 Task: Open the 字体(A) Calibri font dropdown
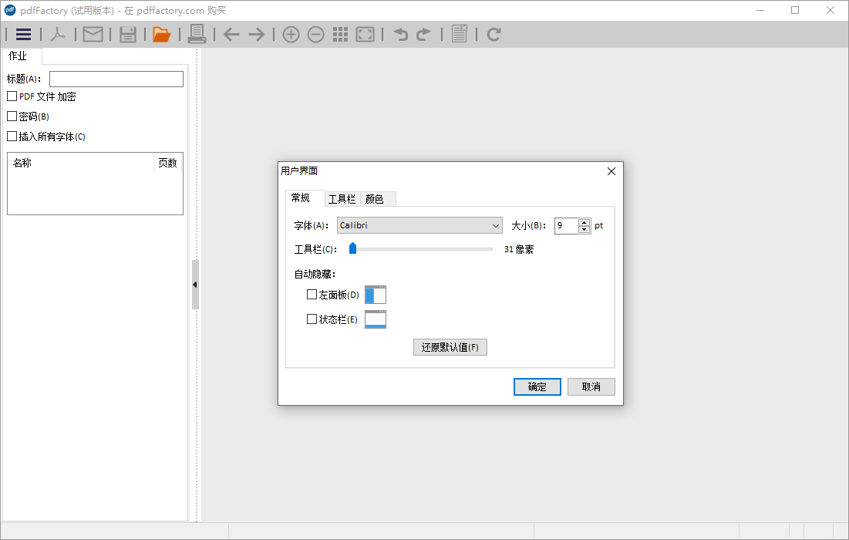(494, 224)
